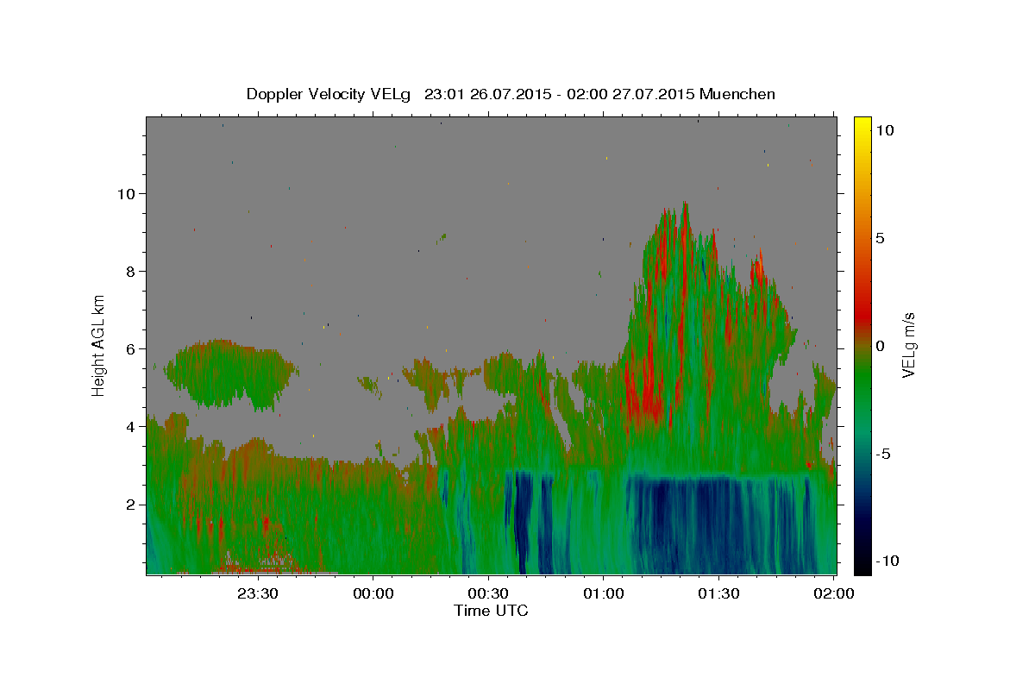1035x690 pixels.
Task: Select the 'Height AGL km' axis label
Action: 99,344
